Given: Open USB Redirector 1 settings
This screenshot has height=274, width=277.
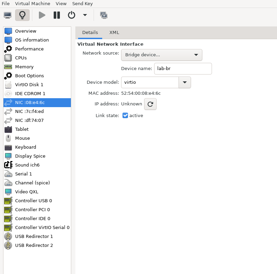Looking at the screenshot, I should point(33,236).
